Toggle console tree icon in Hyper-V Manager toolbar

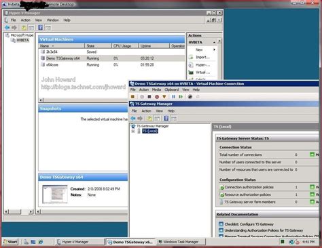click(31, 28)
